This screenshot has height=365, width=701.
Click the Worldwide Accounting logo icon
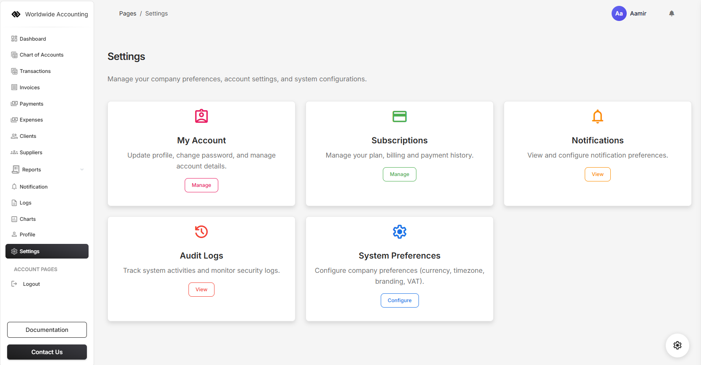click(x=16, y=14)
